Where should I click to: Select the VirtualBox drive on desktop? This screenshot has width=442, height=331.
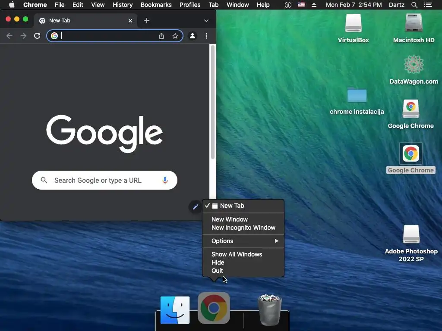353,28
